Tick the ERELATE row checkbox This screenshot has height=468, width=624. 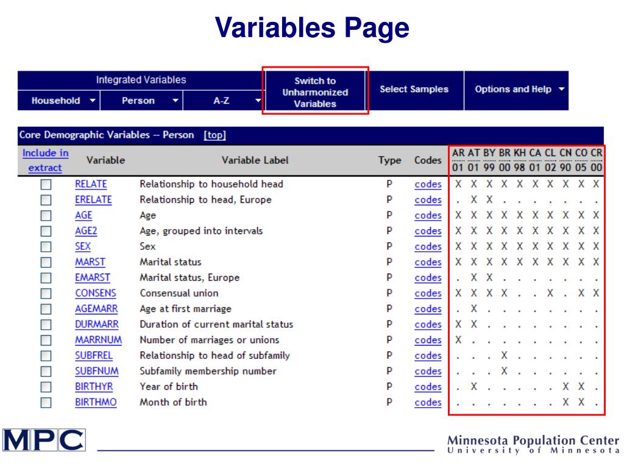46,200
